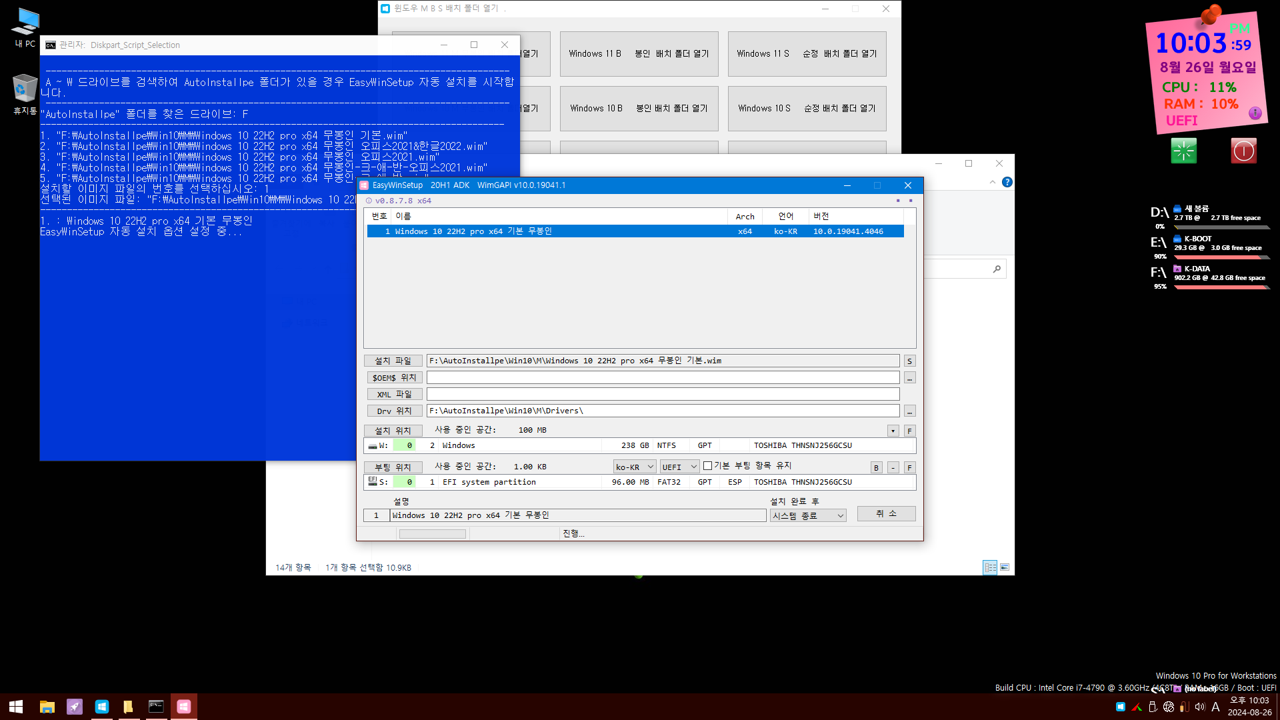The height and width of the screenshot is (720, 1280).
Task: Open Explorer help question mark icon
Action: pos(1007,182)
